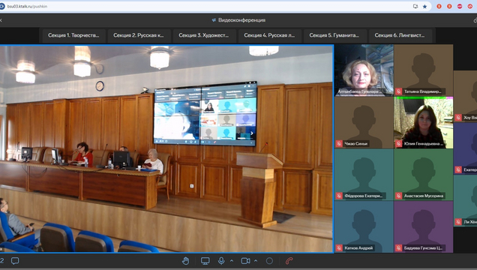
Task: Expand camera options arrow
Action: pyautogui.click(x=256, y=261)
